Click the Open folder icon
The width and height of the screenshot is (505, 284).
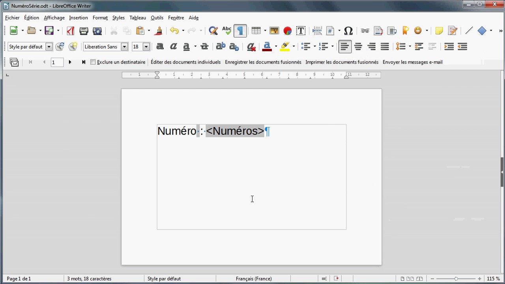coord(32,31)
